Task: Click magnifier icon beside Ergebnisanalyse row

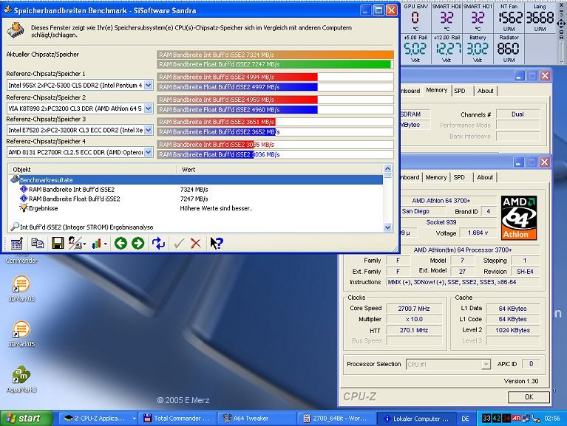Action: (x=15, y=227)
